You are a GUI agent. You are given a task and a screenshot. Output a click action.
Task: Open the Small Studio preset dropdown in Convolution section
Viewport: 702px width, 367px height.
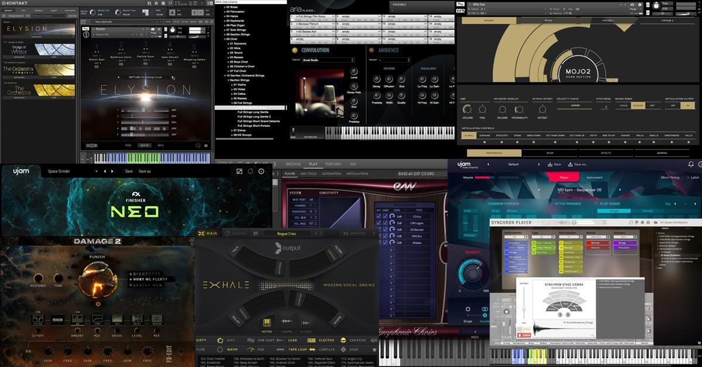tap(328, 60)
